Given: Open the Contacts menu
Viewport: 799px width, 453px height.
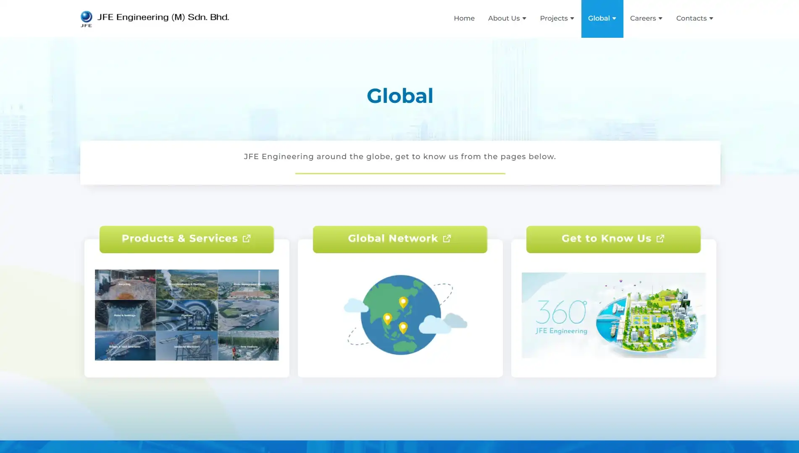Looking at the screenshot, I should [x=694, y=18].
